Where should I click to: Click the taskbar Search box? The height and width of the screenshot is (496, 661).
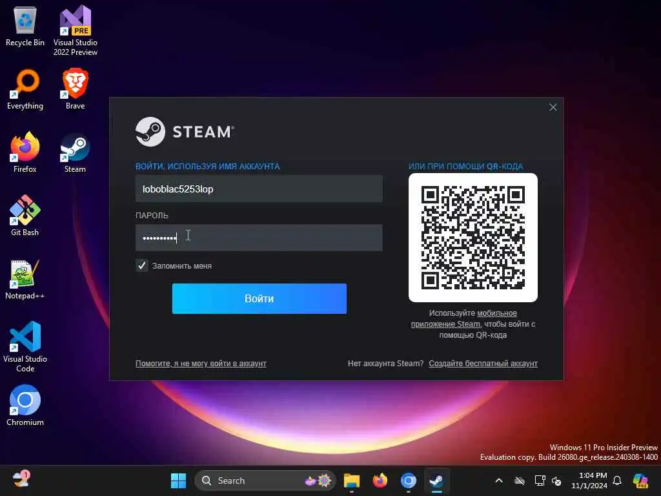[265, 480]
